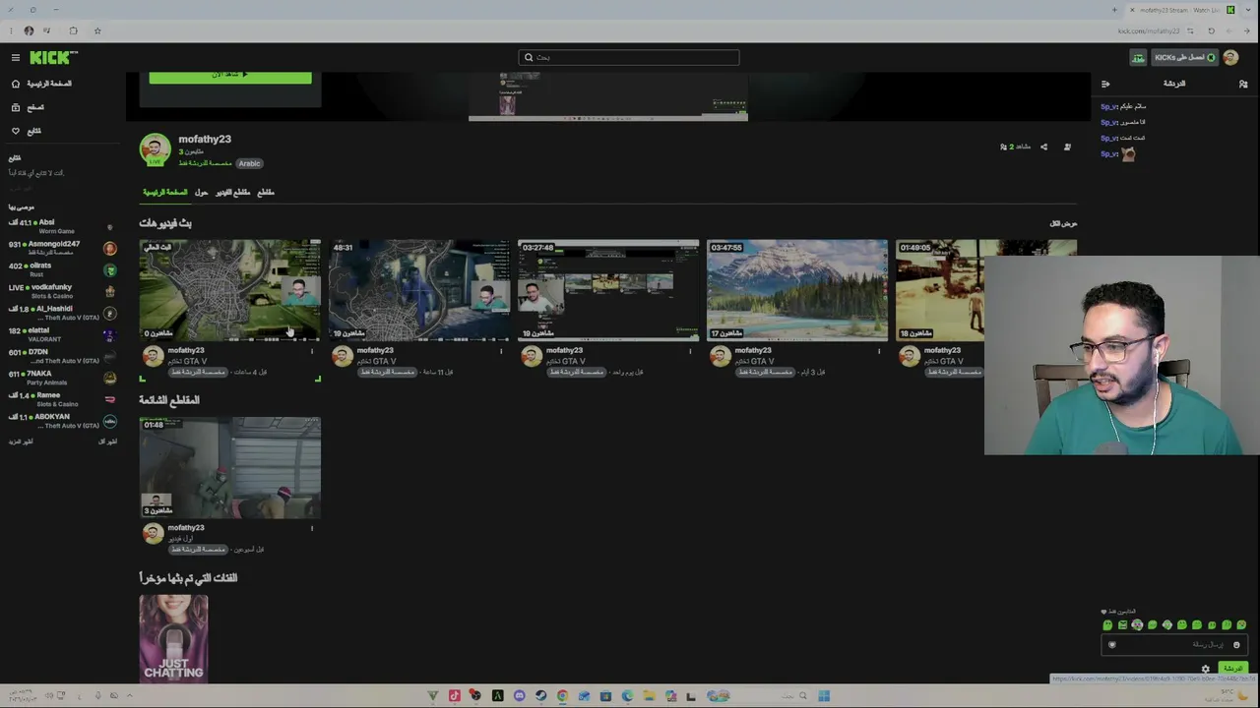
Task: Click the browser address bar URL
Action: pos(1148,30)
